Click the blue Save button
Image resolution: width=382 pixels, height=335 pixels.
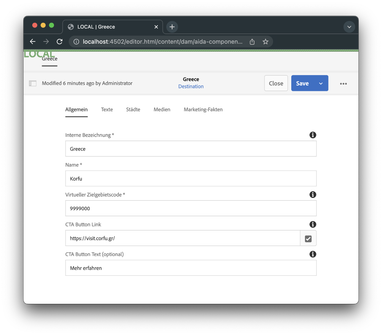tap(302, 83)
